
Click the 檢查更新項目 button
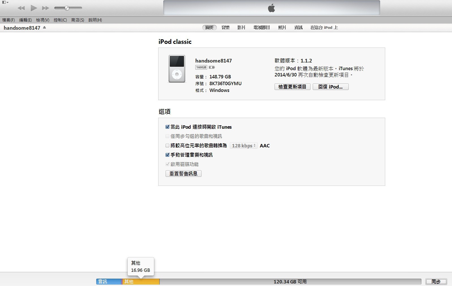[292, 87]
